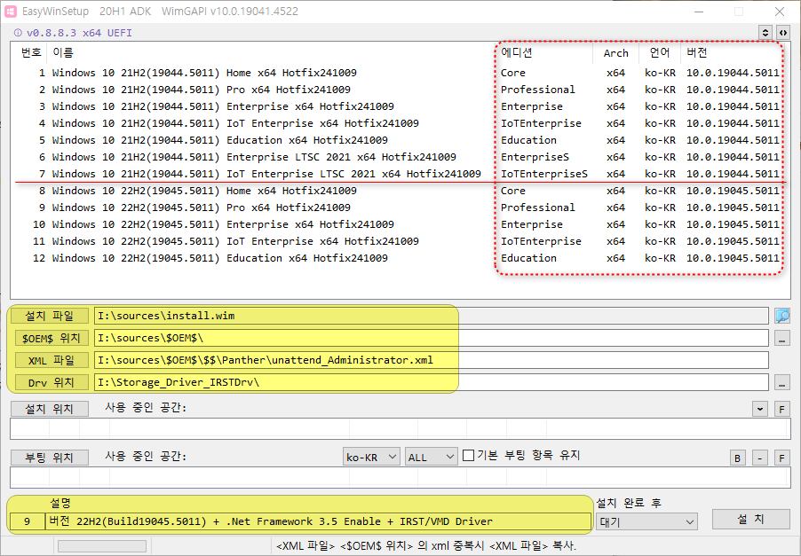The image size is (801, 556).
Task: Click the magnifier icon beside install.wim path
Action: click(782, 316)
